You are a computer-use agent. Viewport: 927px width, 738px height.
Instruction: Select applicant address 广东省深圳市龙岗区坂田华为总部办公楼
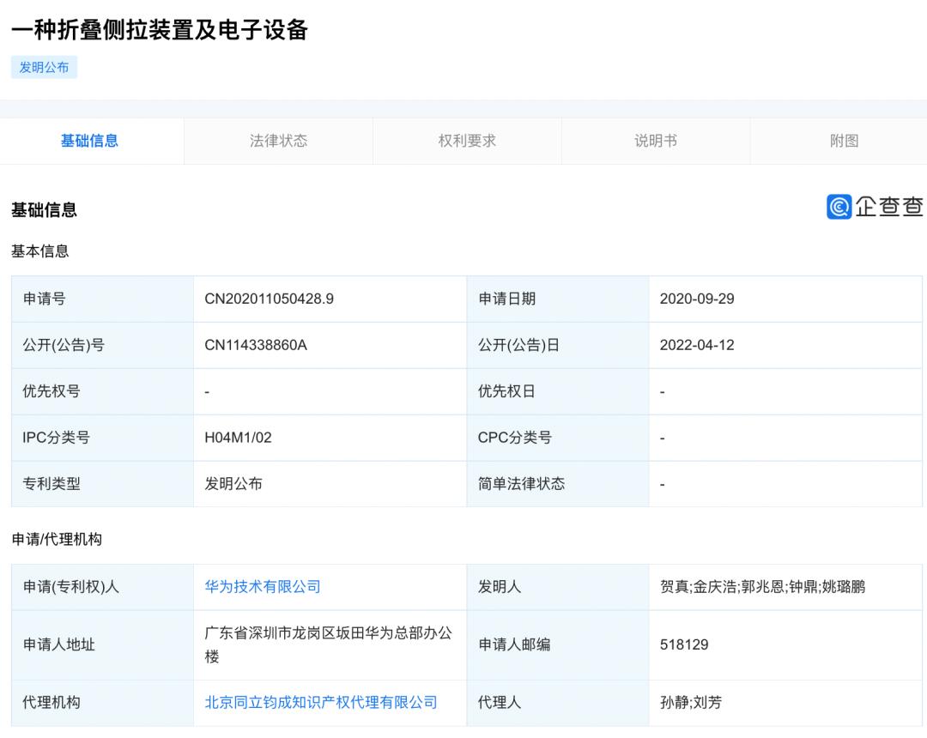tap(329, 644)
